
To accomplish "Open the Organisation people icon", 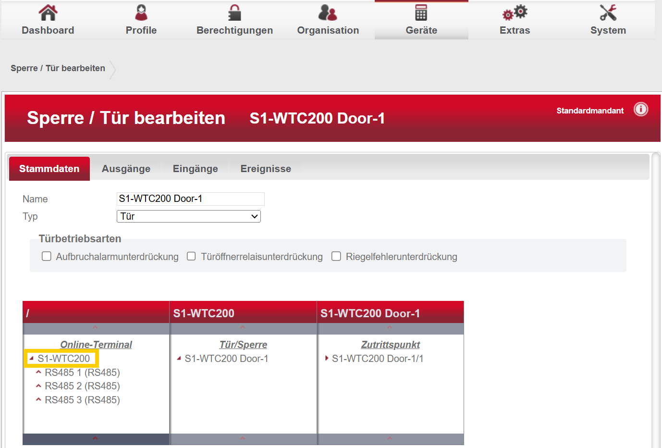I will pos(328,13).
